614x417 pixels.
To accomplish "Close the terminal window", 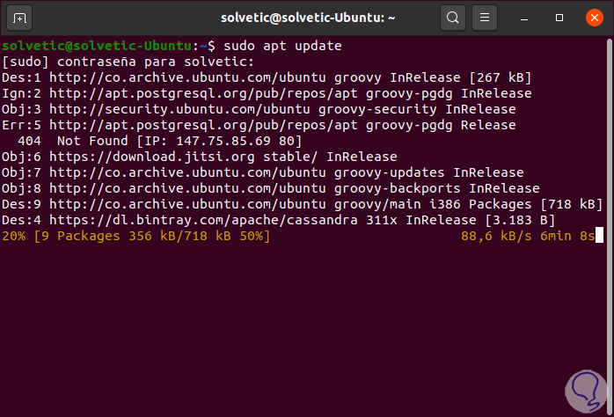I will [594, 18].
